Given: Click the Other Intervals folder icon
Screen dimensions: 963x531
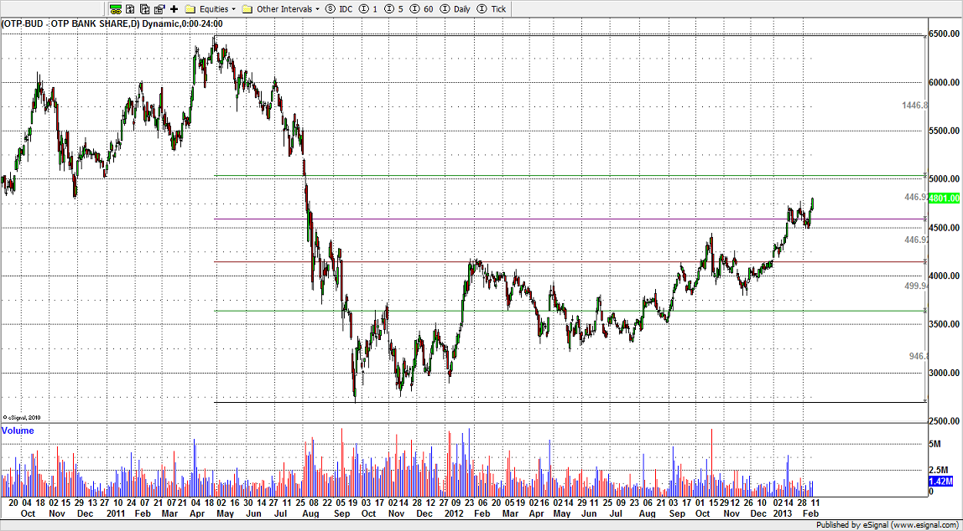Looking at the screenshot, I should coord(247,9).
